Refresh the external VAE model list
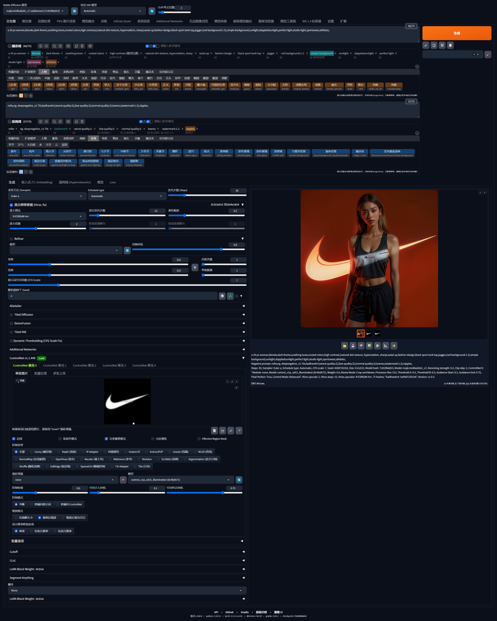 tap(152, 11)
